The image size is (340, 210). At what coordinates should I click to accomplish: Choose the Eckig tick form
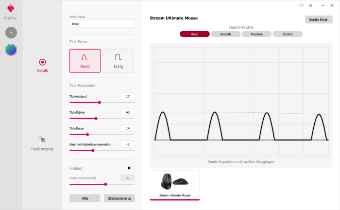[118, 61]
